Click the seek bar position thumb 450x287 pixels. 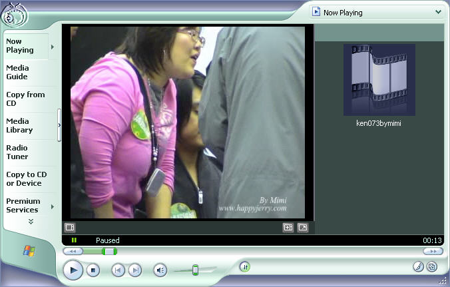coord(109,252)
